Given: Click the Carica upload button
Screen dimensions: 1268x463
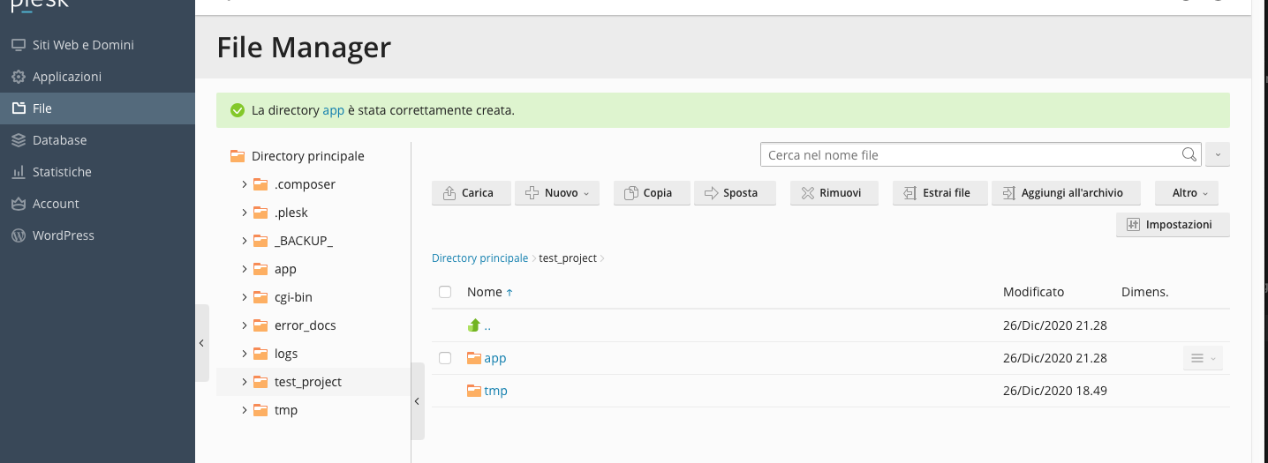Looking at the screenshot, I should (x=472, y=193).
